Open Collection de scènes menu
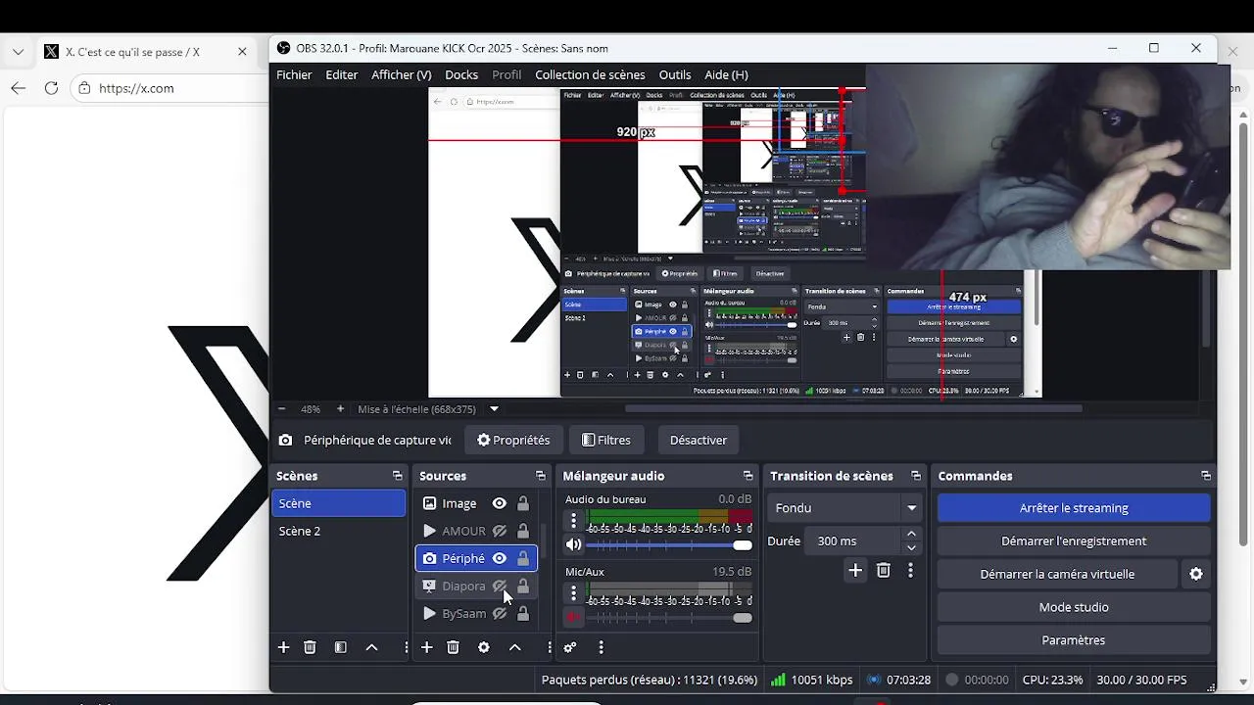The width and height of the screenshot is (1254, 705). 590,74
